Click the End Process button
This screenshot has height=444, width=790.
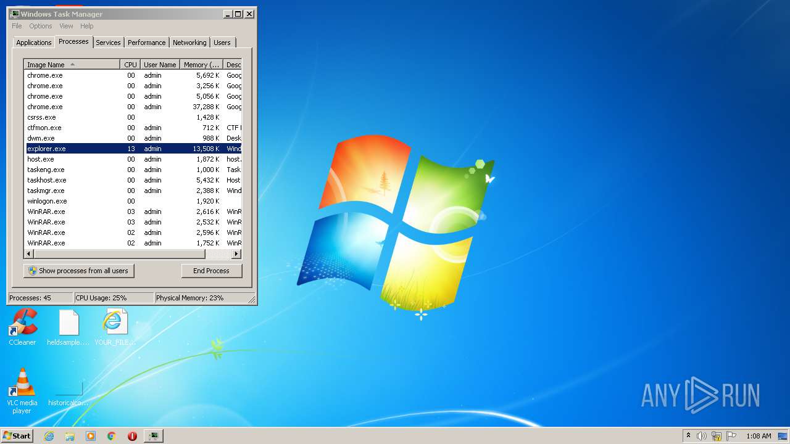[x=212, y=271]
